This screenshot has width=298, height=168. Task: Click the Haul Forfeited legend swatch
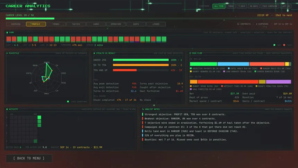(x=191, y=89)
